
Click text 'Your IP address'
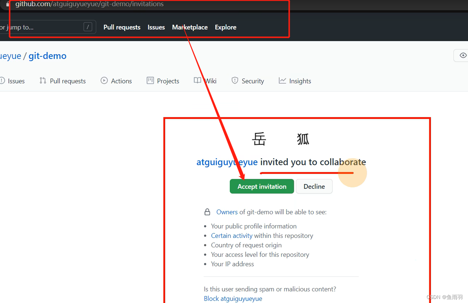[x=232, y=264]
